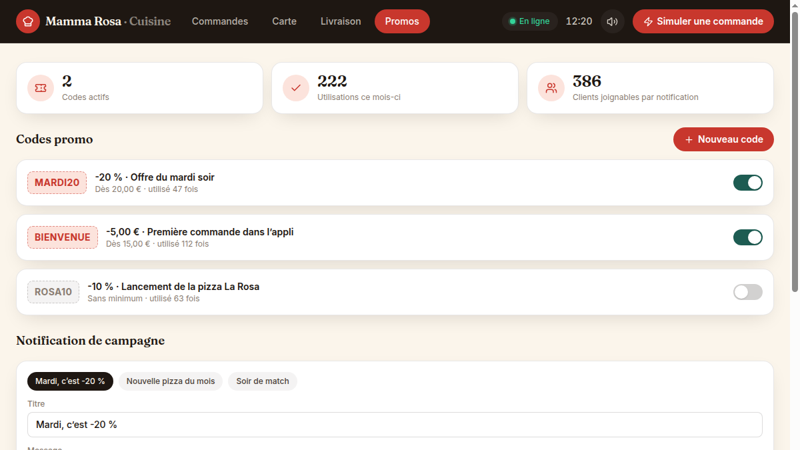Focus the Titre input field
Viewport: 800px width, 450px height.
tap(395, 425)
